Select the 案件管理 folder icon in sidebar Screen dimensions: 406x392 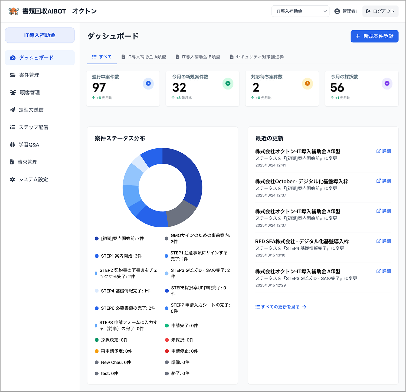pos(12,75)
